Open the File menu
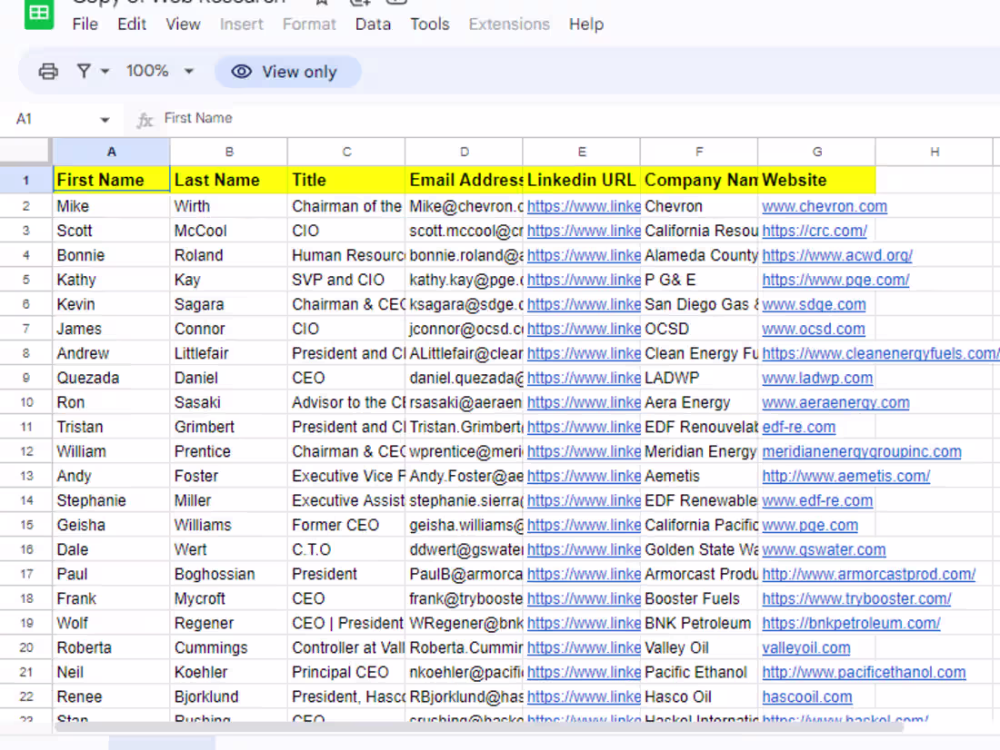 pos(85,25)
